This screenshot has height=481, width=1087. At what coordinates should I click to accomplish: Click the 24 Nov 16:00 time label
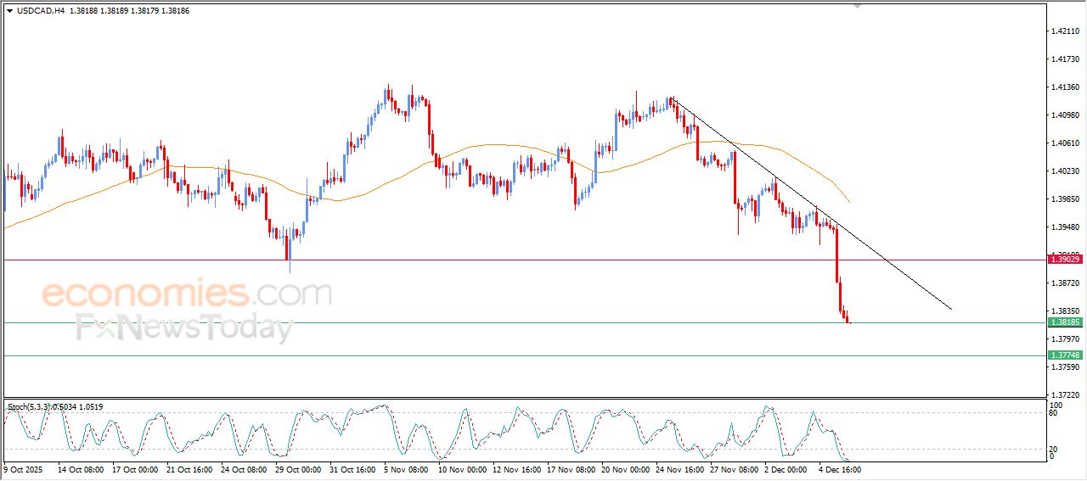tap(681, 468)
